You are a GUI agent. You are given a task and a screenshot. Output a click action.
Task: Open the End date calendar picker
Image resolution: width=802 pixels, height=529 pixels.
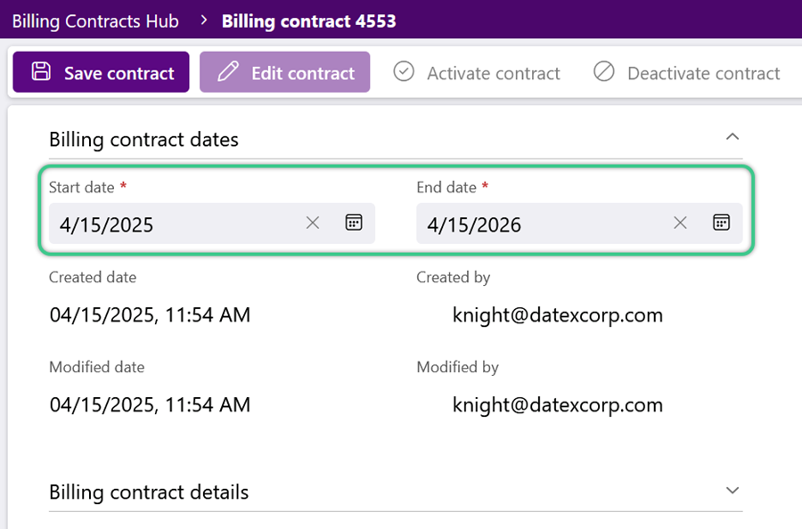[721, 223]
